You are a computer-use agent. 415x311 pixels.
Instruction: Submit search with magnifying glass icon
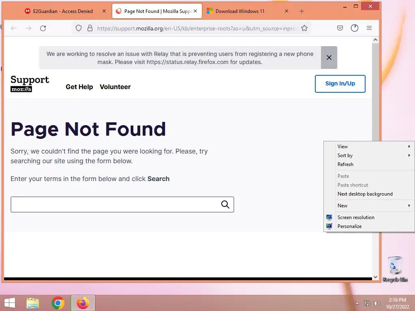click(x=225, y=204)
